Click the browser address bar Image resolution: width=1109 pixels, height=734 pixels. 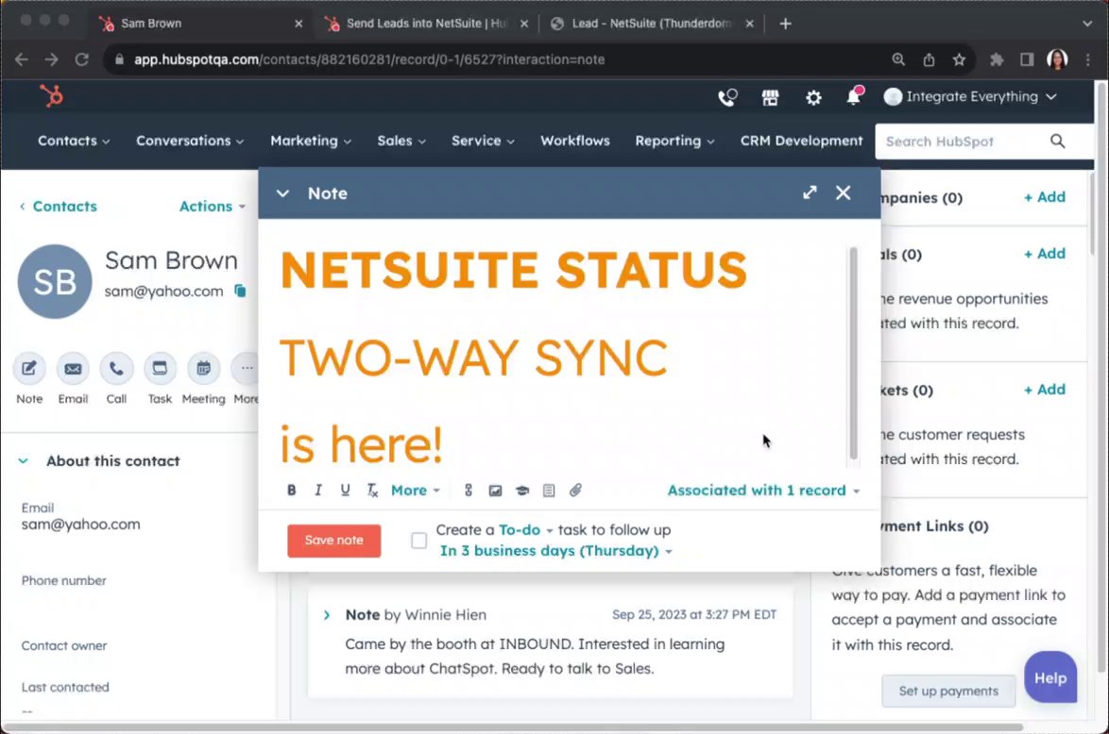click(495, 60)
